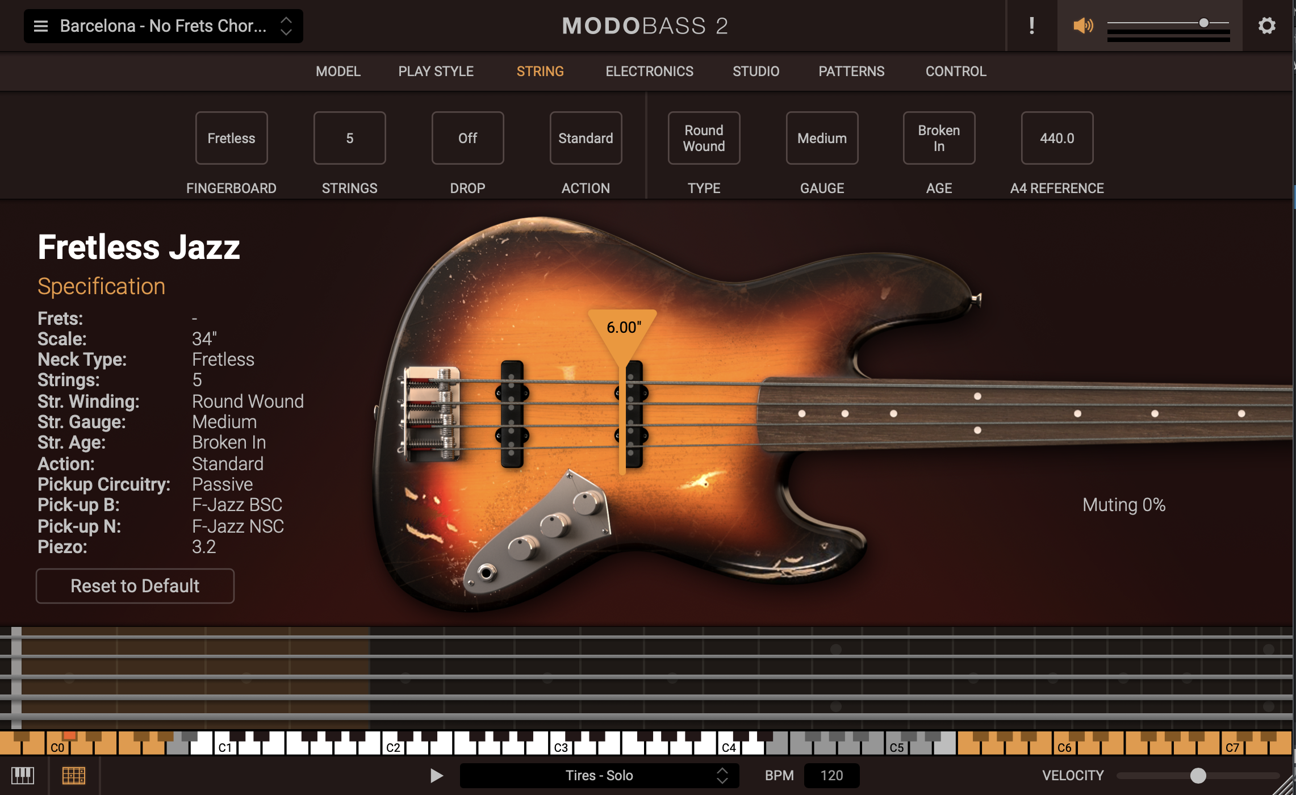Open the settings gear

pyautogui.click(x=1268, y=26)
